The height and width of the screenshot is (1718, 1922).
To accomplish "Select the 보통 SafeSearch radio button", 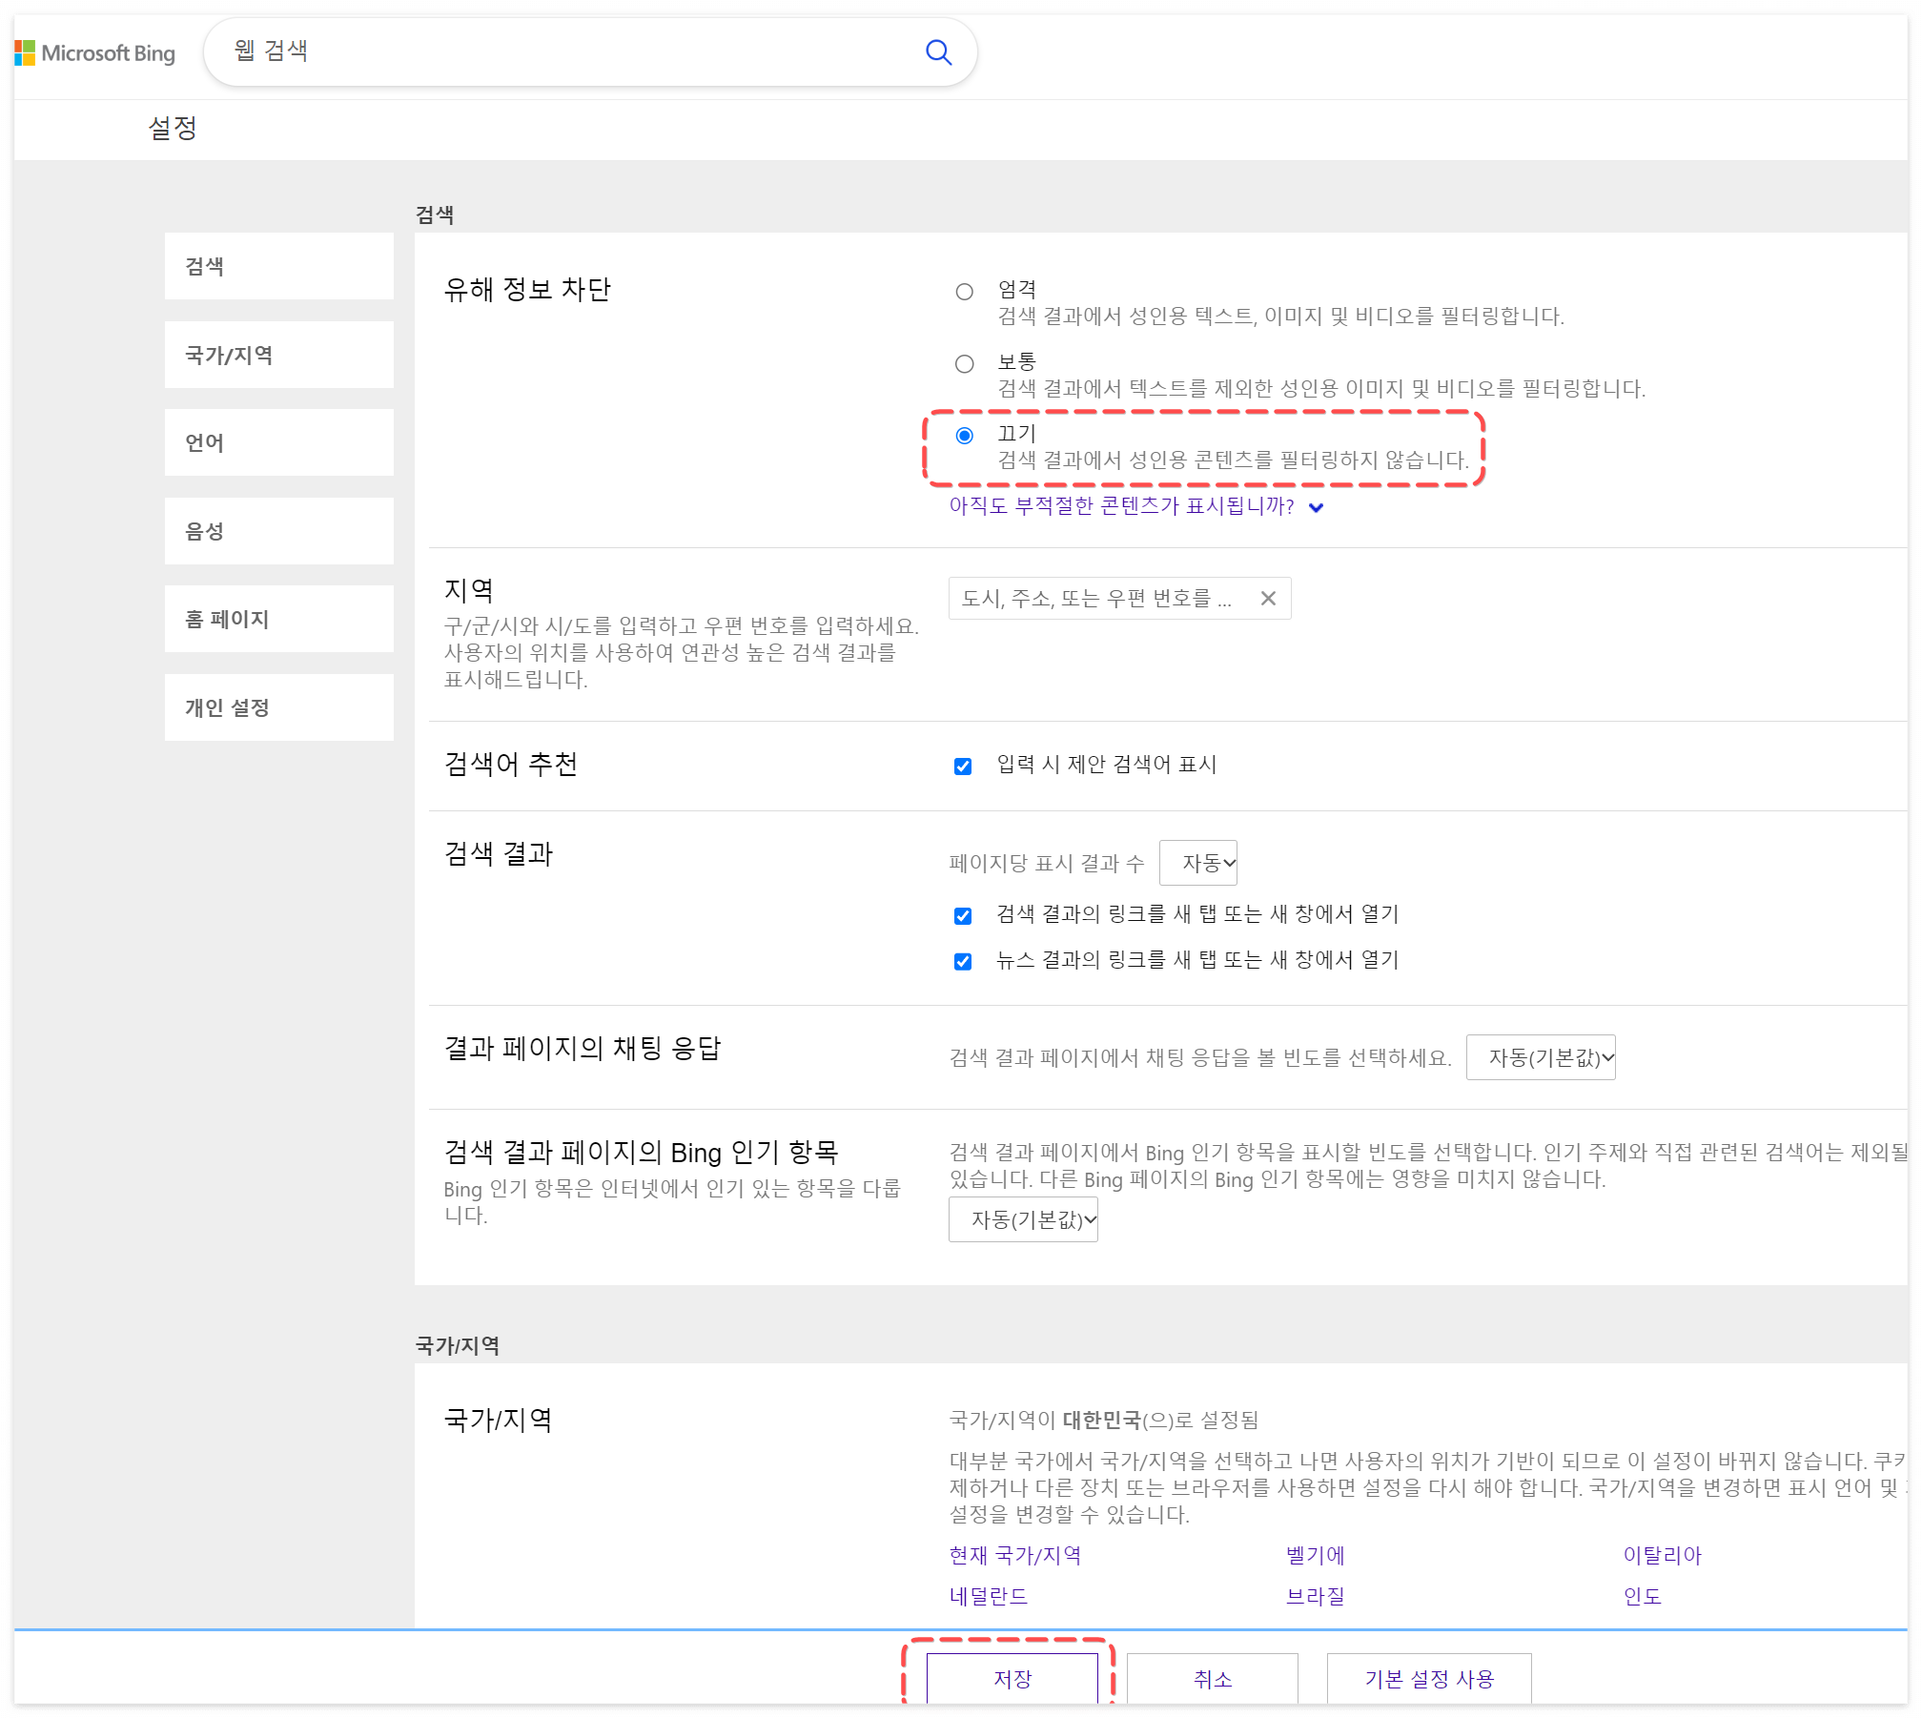I will click(x=964, y=364).
